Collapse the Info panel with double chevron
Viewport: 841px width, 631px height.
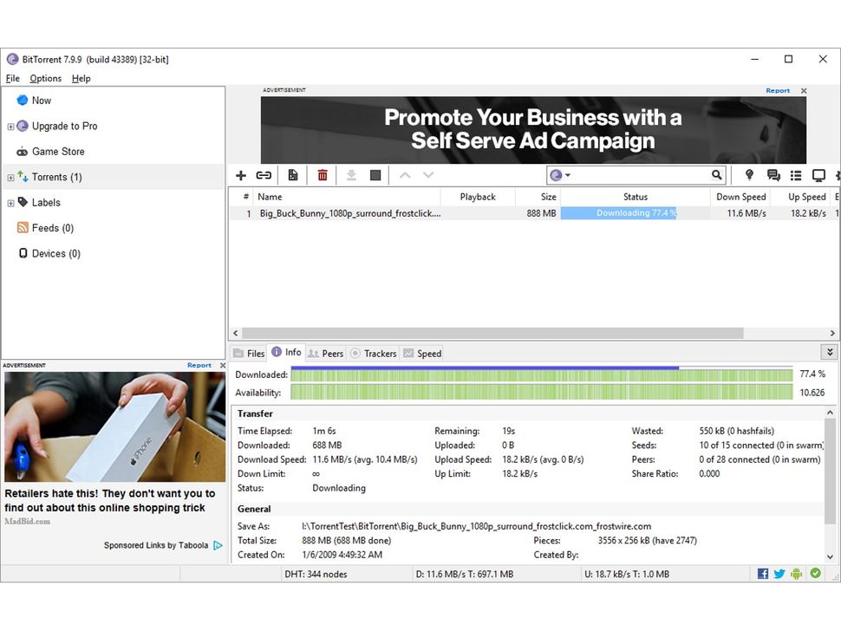829,352
